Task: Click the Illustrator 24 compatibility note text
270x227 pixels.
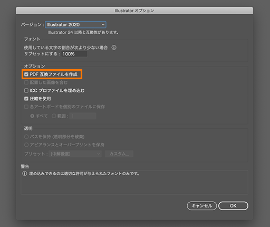Action: [x=83, y=33]
